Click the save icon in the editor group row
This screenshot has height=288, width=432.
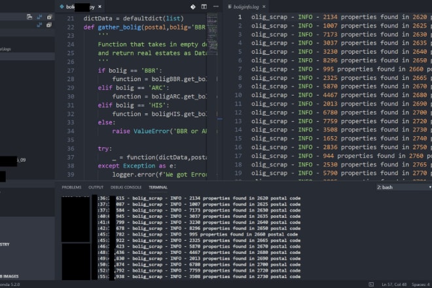tap(39, 25)
